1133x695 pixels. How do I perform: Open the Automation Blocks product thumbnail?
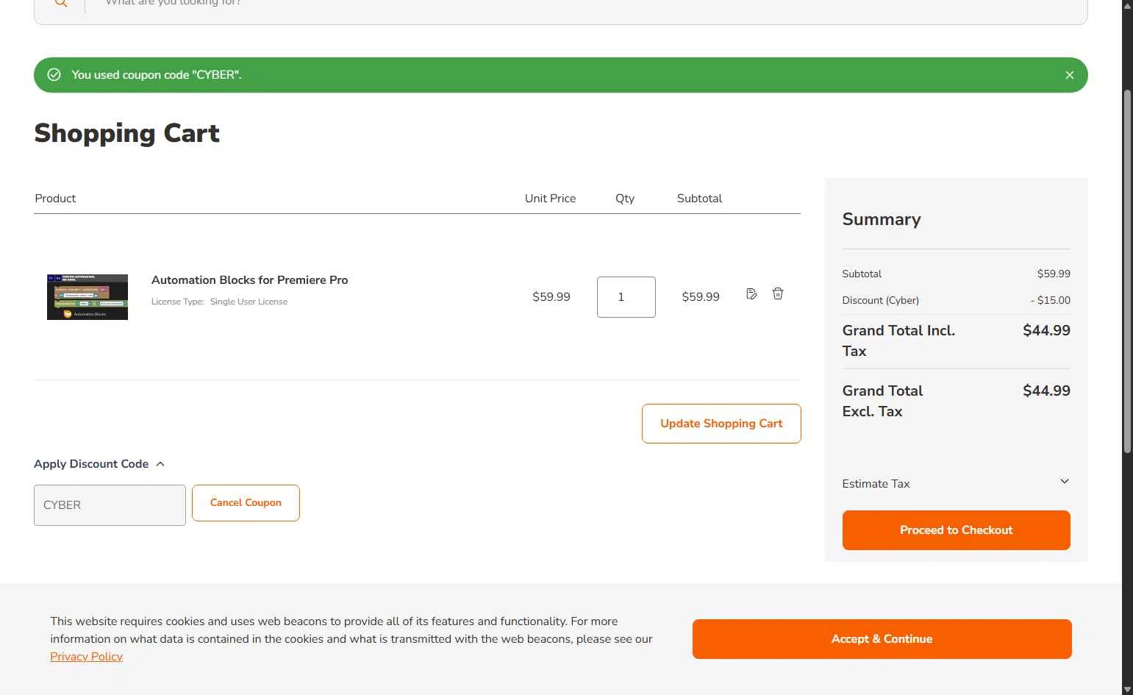coord(87,297)
